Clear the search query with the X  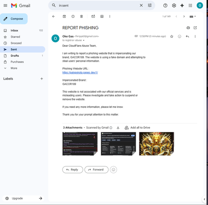(x=141, y=5)
